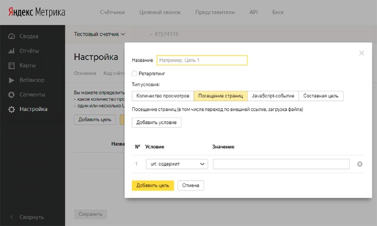
Task: Select the JavaScript-событие condition type
Action: click(273, 96)
